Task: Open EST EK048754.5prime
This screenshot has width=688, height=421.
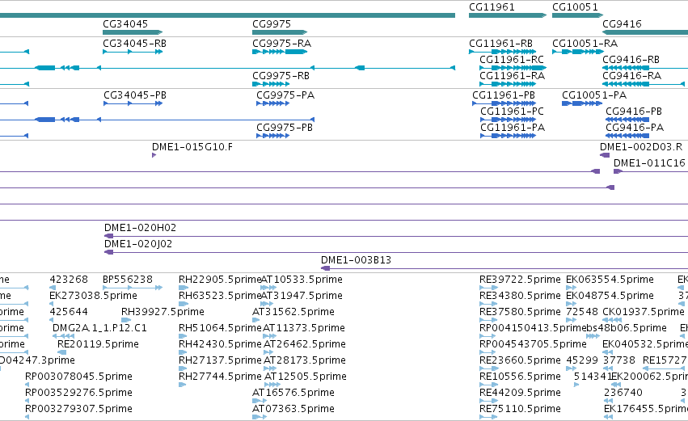Action: point(610,296)
